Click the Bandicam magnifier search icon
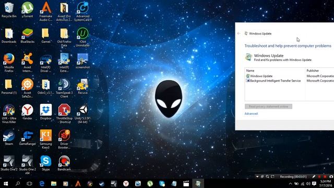Viewport: 334px width, 188px height. (x=267, y=177)
